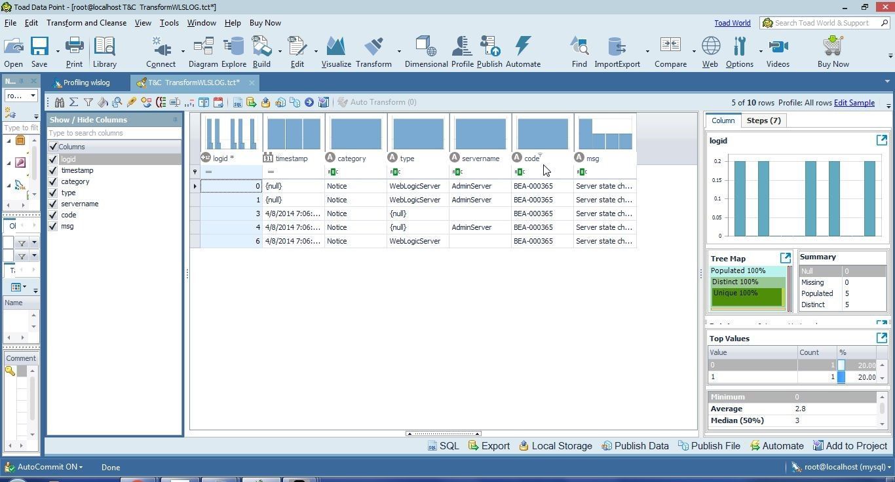This screenshot has width=895, height=482.
Task: Pop out the Tree Map panel
Action: pyautogui.click(x=785, y=257)
